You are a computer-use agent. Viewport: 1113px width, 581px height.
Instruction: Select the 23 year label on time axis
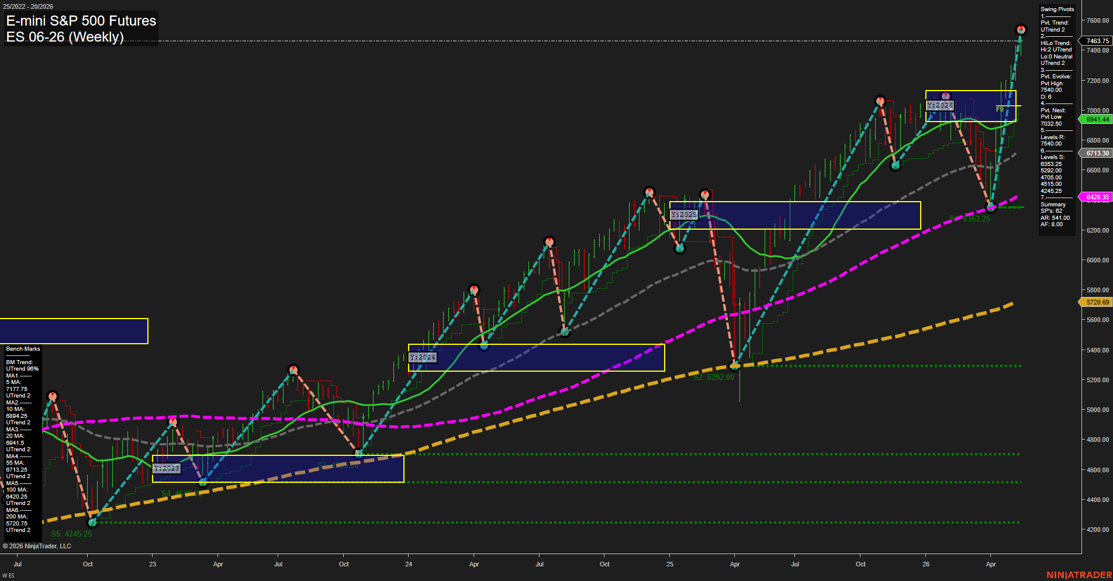point(153,564)
